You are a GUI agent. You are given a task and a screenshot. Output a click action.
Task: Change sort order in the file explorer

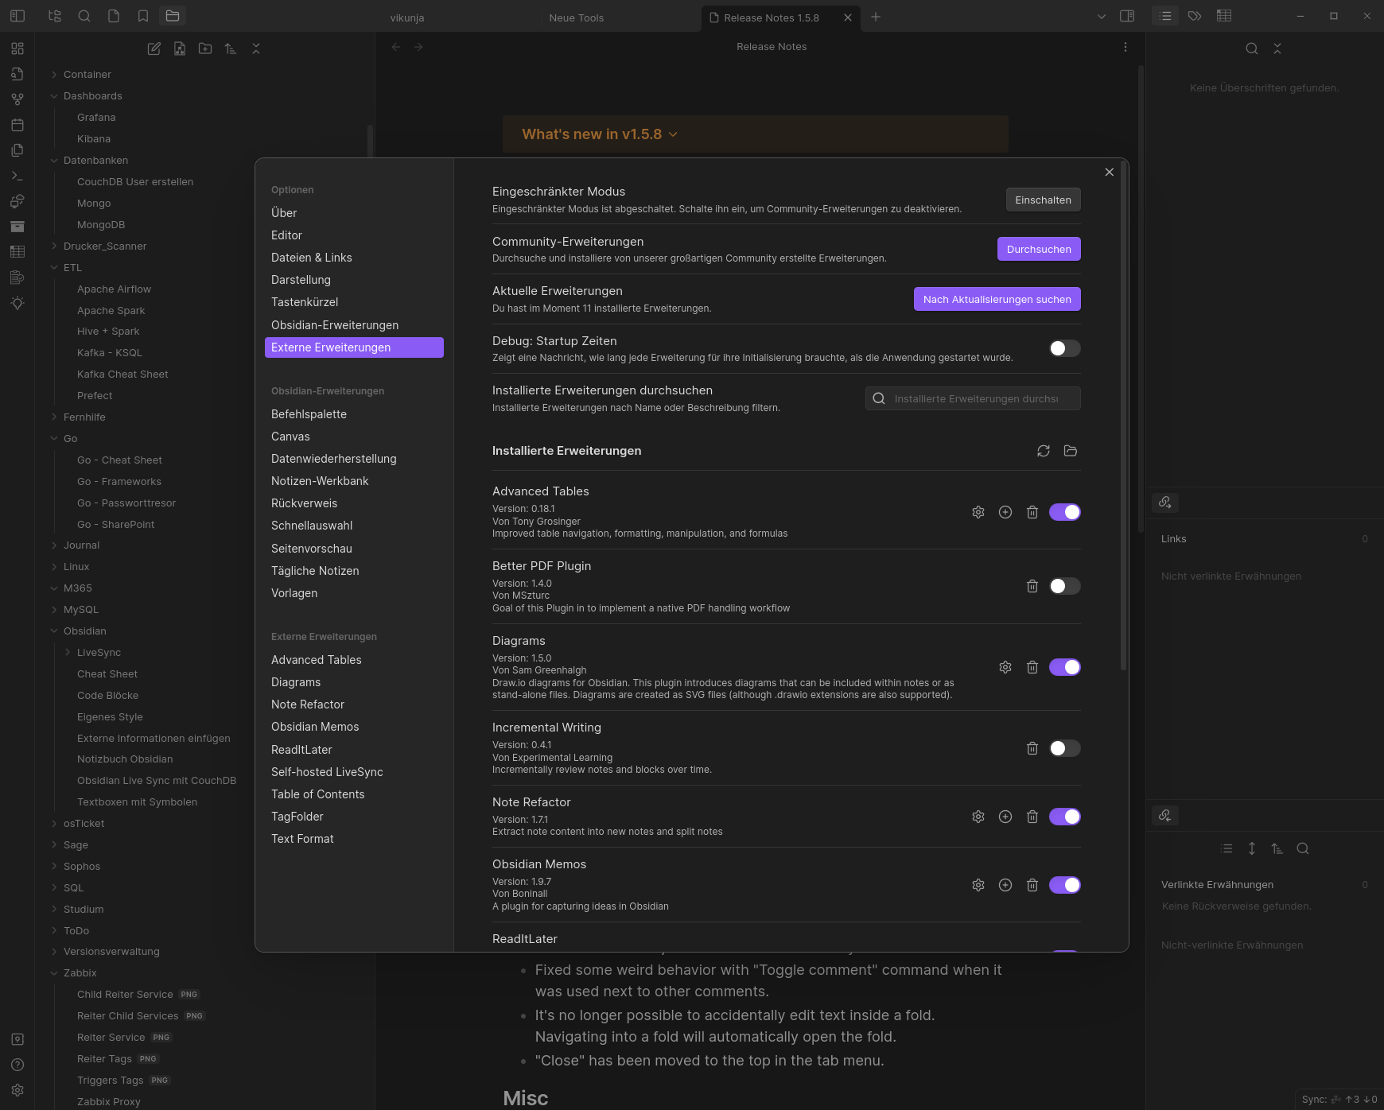coord(231,49)
